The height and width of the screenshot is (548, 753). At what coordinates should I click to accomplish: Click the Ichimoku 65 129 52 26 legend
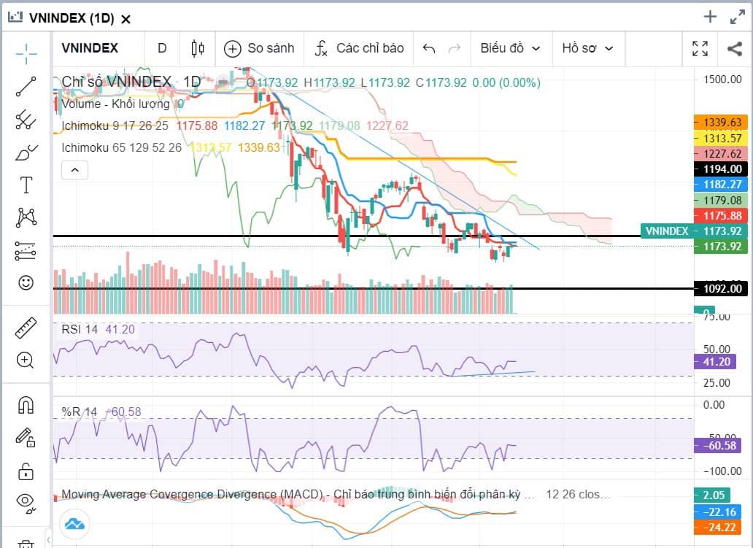pos(122,147)
